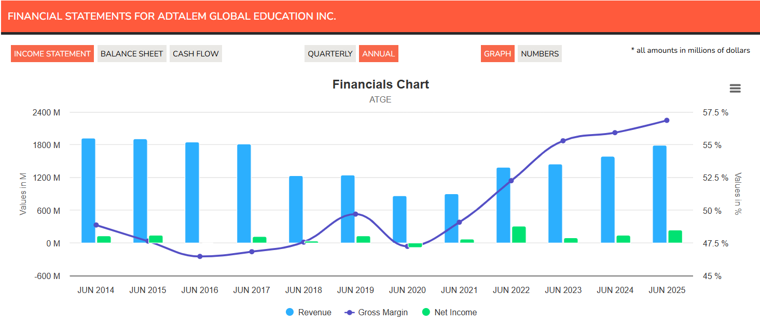Toggle Revenue series via legend marker
Screen dimensions: 760x322
290,312
